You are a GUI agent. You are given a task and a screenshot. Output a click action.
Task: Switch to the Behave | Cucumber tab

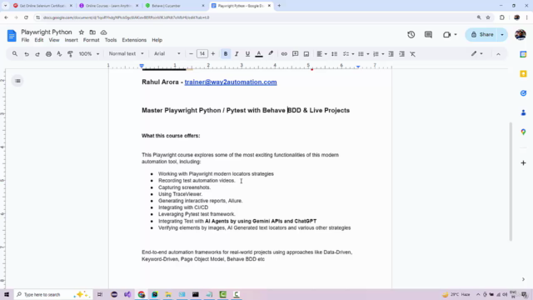pyautogui.click(x=175, y=6)
